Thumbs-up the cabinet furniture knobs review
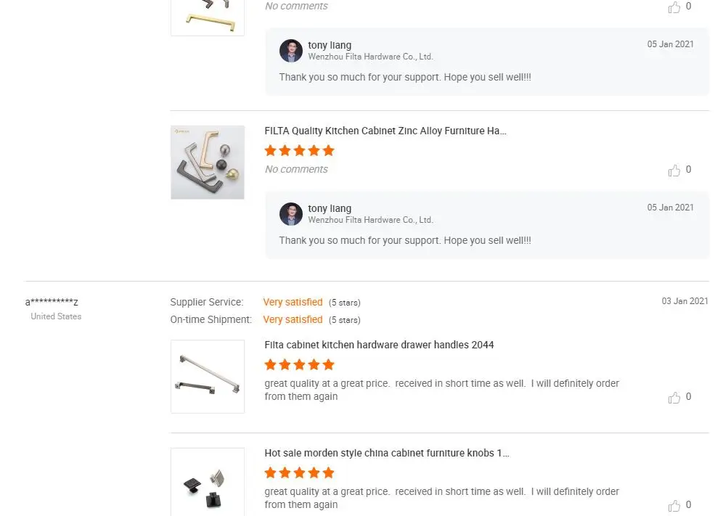Image resolution: width=715 pixels, height=516 pixels. pos(675,506)
